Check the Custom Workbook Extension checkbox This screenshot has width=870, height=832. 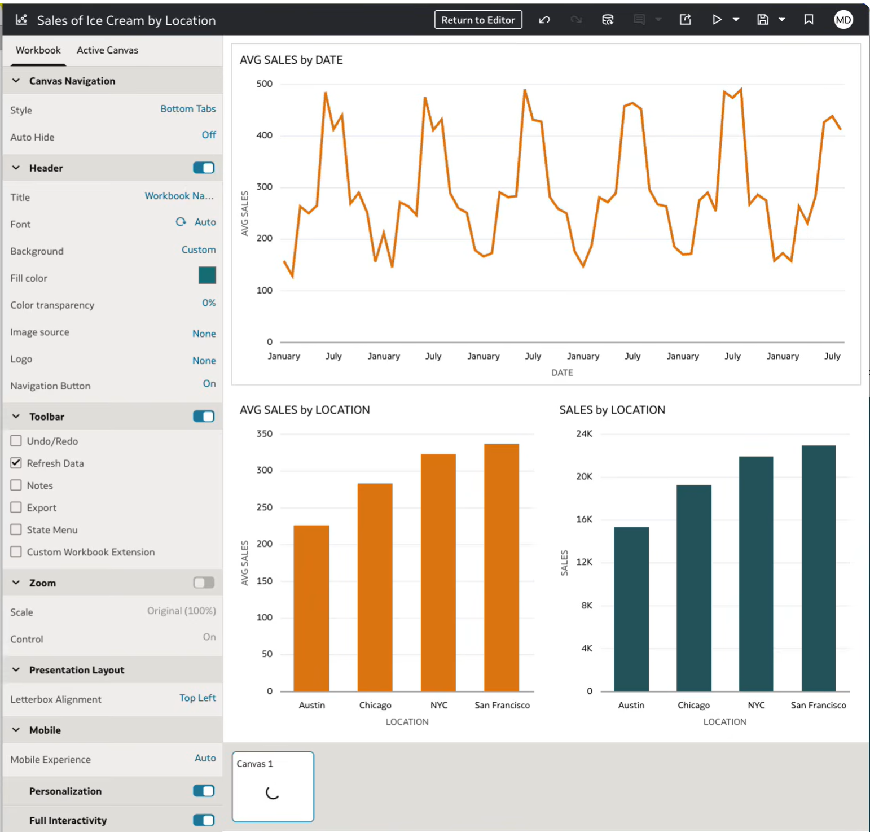tap(16, 551)
